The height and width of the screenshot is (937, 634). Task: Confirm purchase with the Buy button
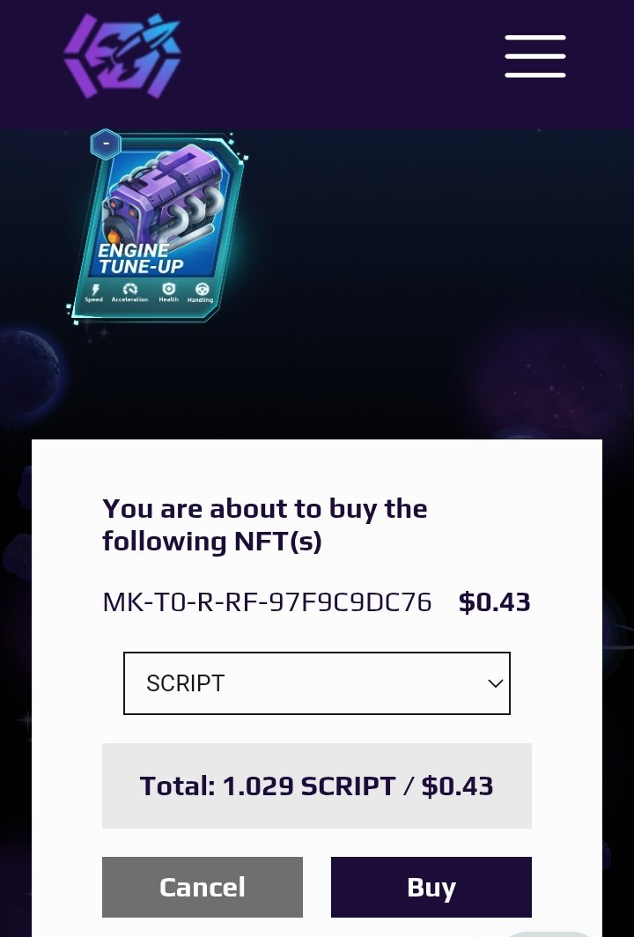[x=431, y=887]
